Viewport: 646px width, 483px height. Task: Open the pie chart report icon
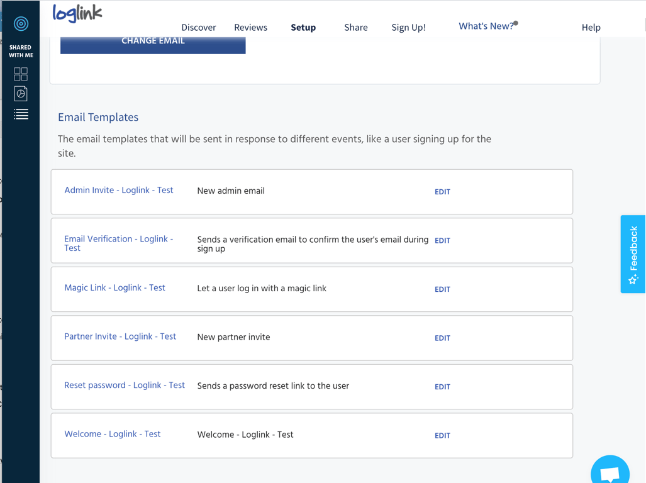21,94
